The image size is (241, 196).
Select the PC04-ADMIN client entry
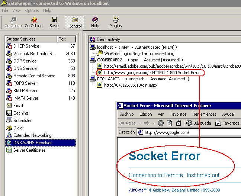(139, 79)
